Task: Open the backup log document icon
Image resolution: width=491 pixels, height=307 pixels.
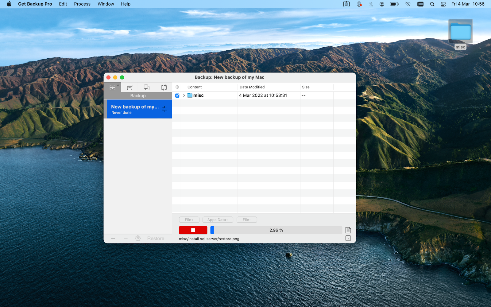Action: (x=348, y=230)
